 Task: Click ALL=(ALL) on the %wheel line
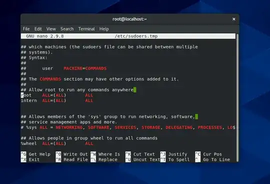(54, 143)
